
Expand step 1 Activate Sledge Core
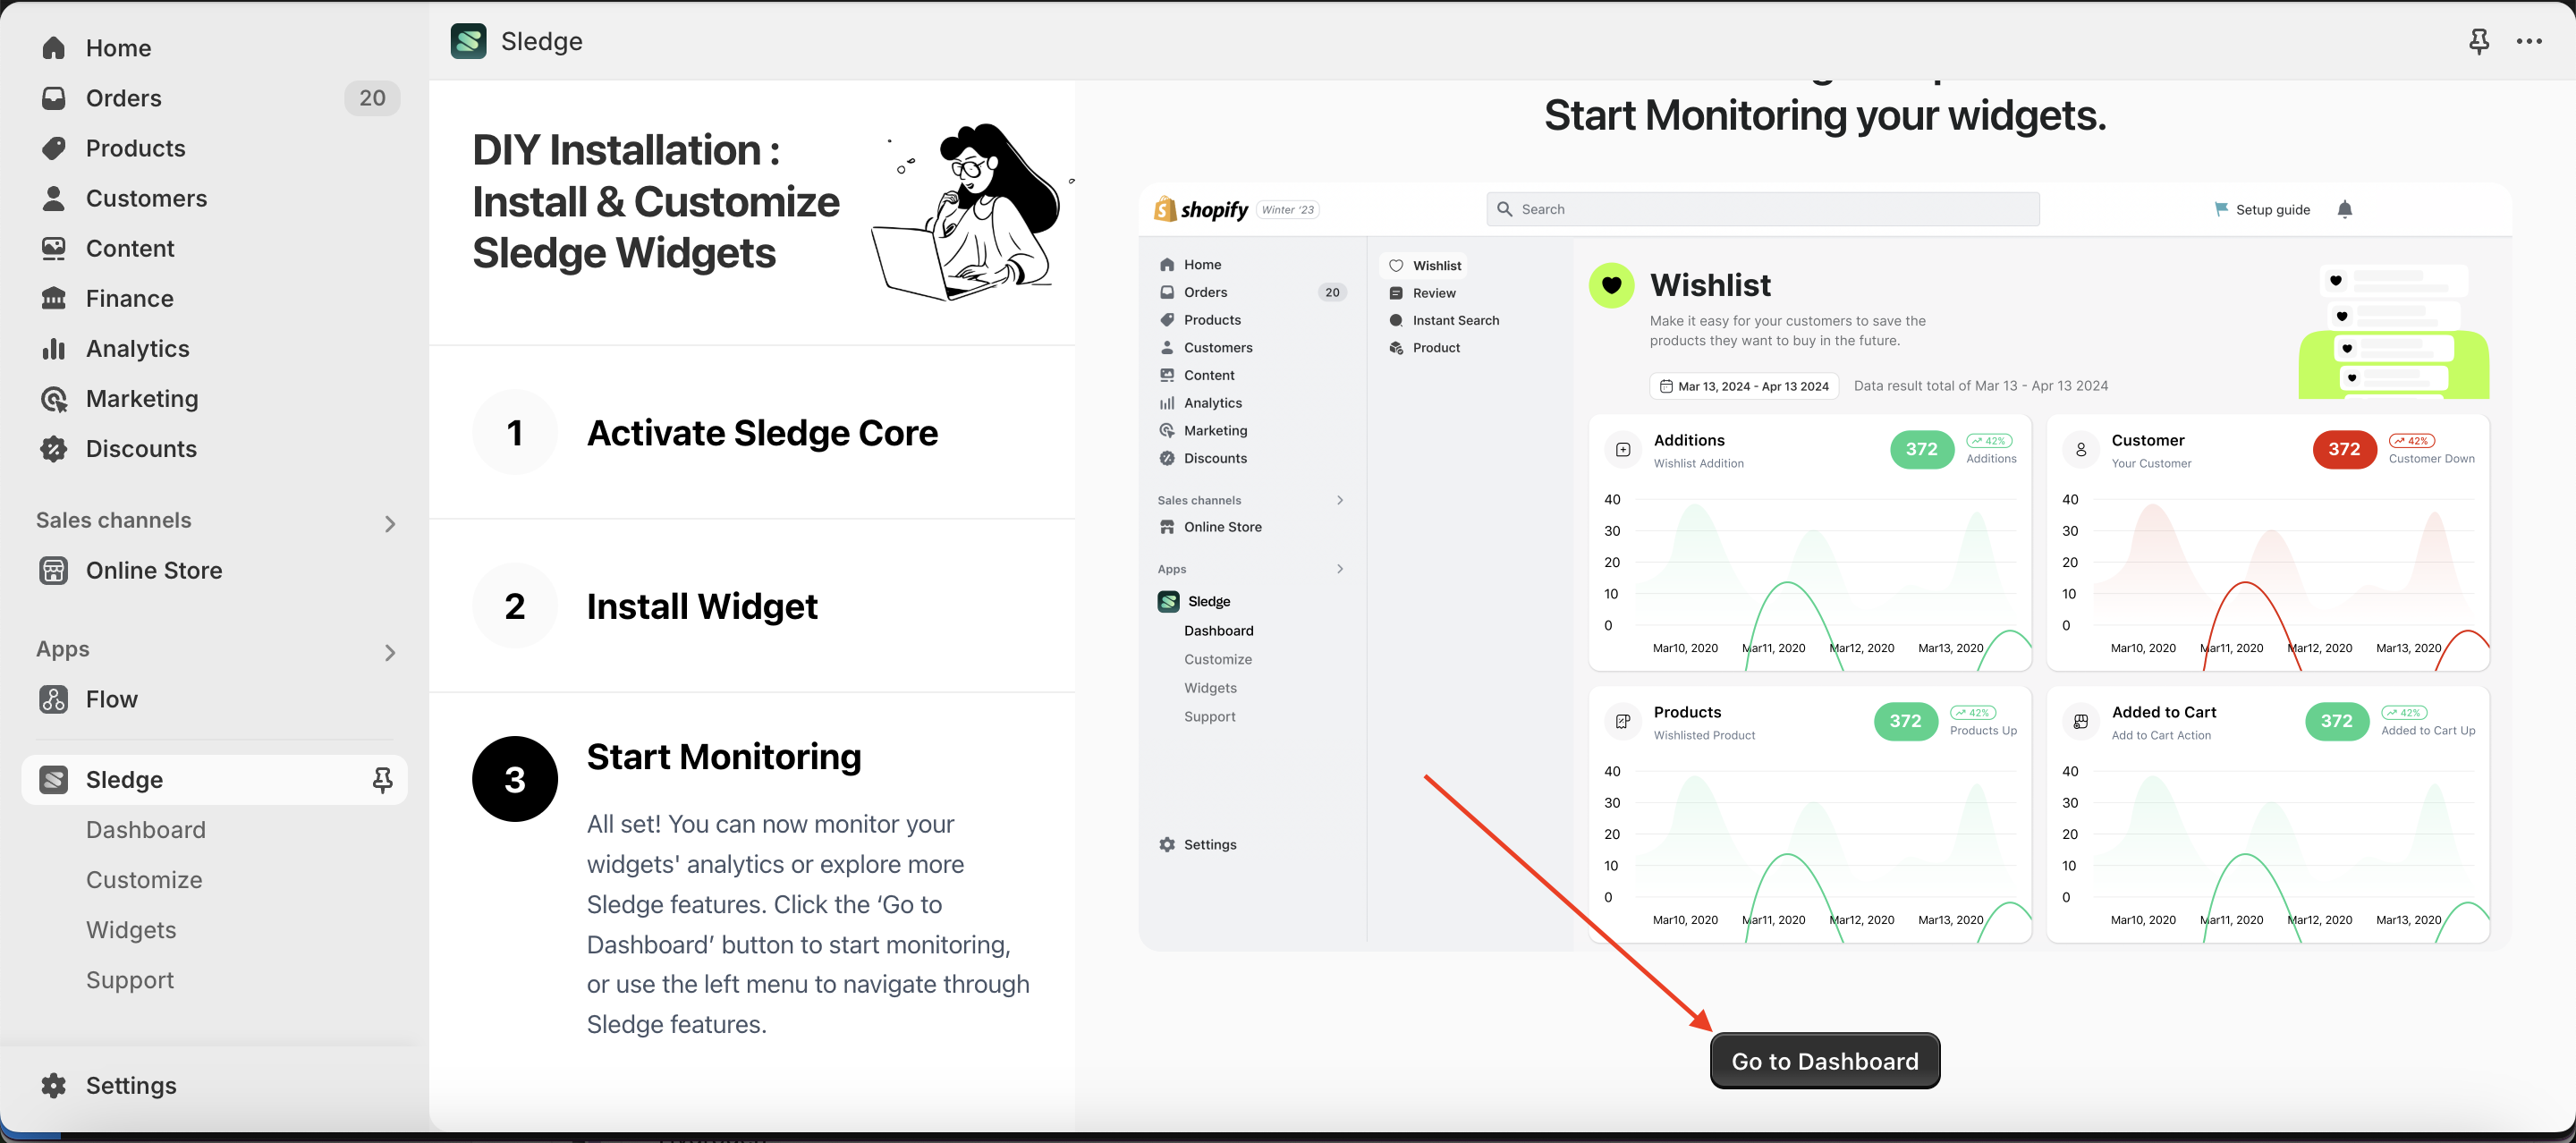coord(761,433)
